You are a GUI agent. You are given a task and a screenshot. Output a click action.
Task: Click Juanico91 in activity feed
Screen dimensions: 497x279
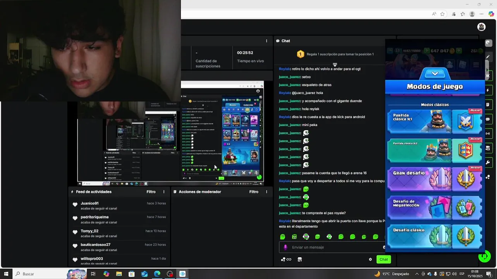tap(89, 203)
